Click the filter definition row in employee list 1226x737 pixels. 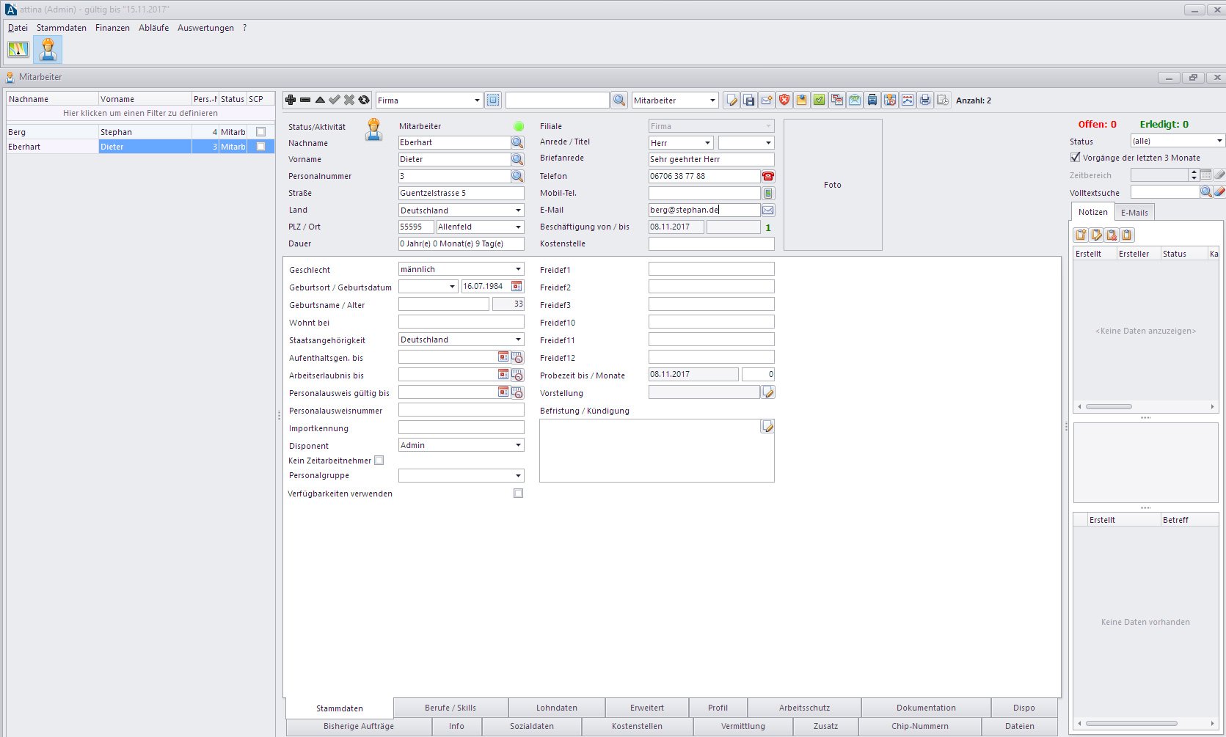(x=140, y=113)
